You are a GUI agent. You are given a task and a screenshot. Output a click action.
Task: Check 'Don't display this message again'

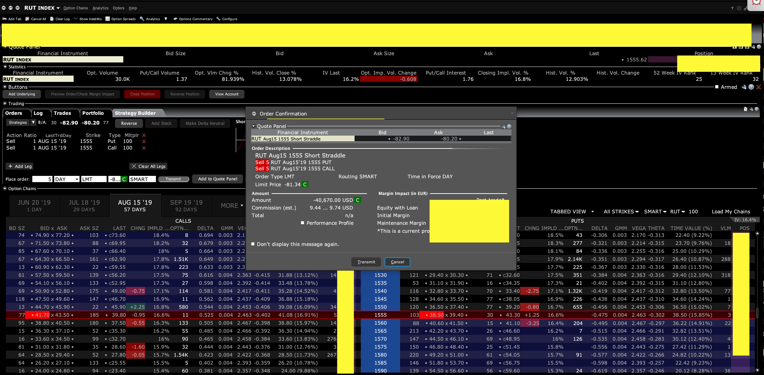(x=253, y=244)
